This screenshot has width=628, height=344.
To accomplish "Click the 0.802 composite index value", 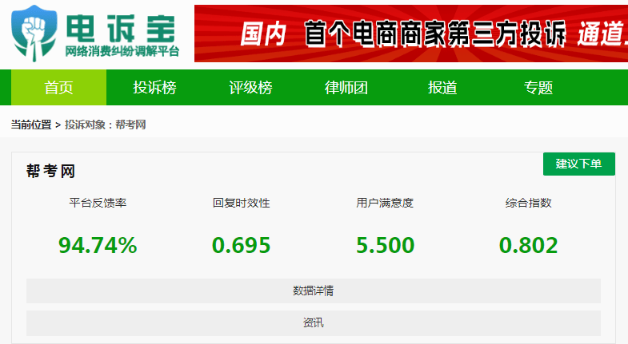I will point(529,245).
